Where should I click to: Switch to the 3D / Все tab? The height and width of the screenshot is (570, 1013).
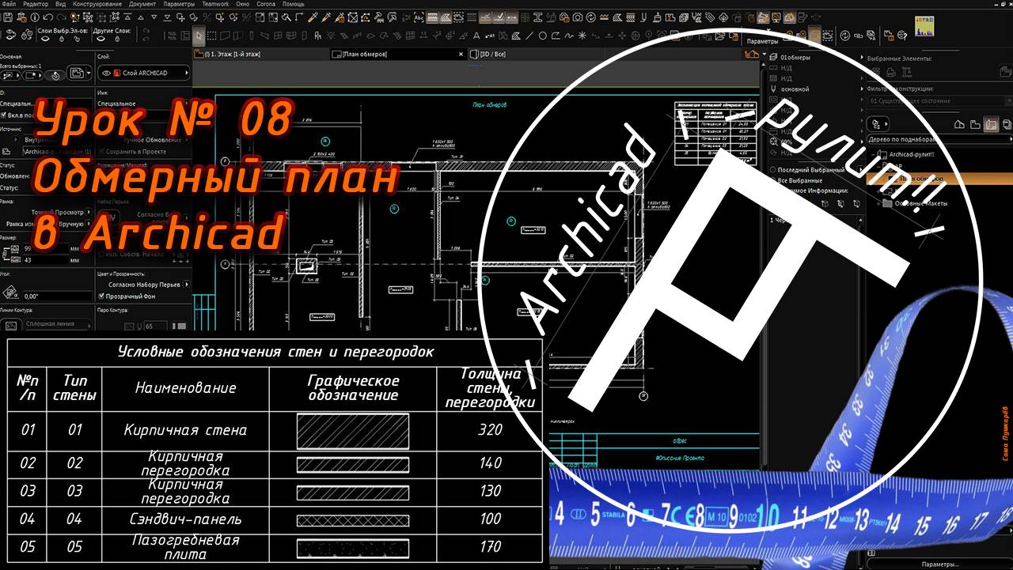tap(491, 55)
